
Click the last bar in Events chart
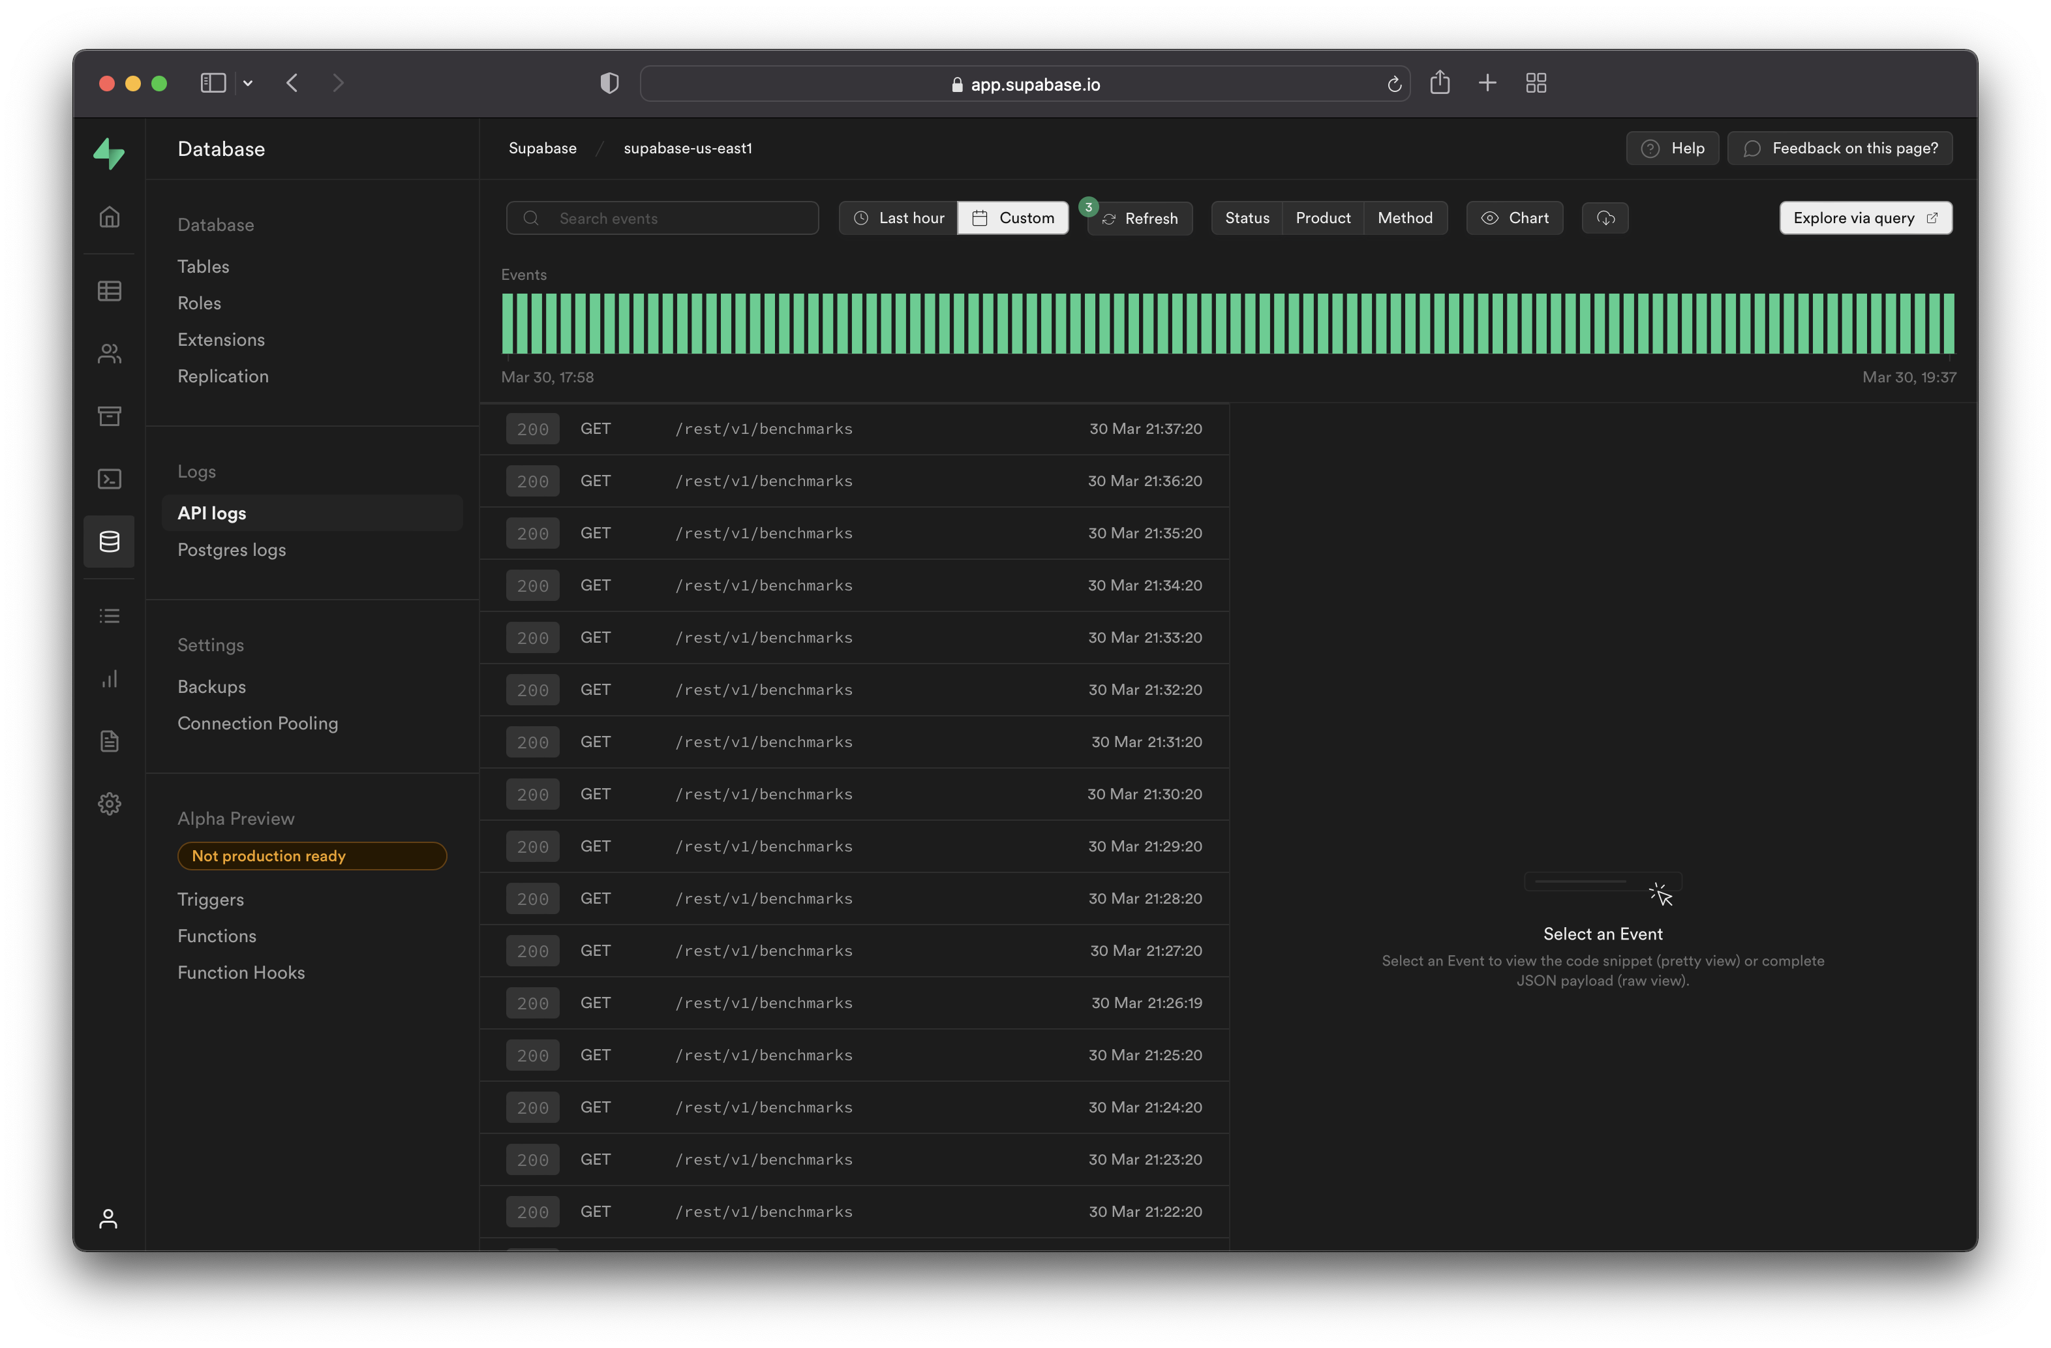[x=1949, y=323]
